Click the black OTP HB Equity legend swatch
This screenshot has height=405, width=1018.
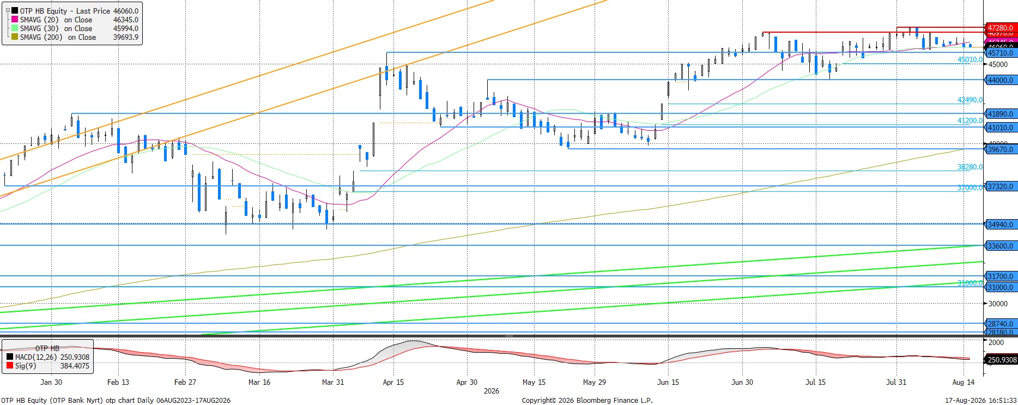tap(15, 11)
